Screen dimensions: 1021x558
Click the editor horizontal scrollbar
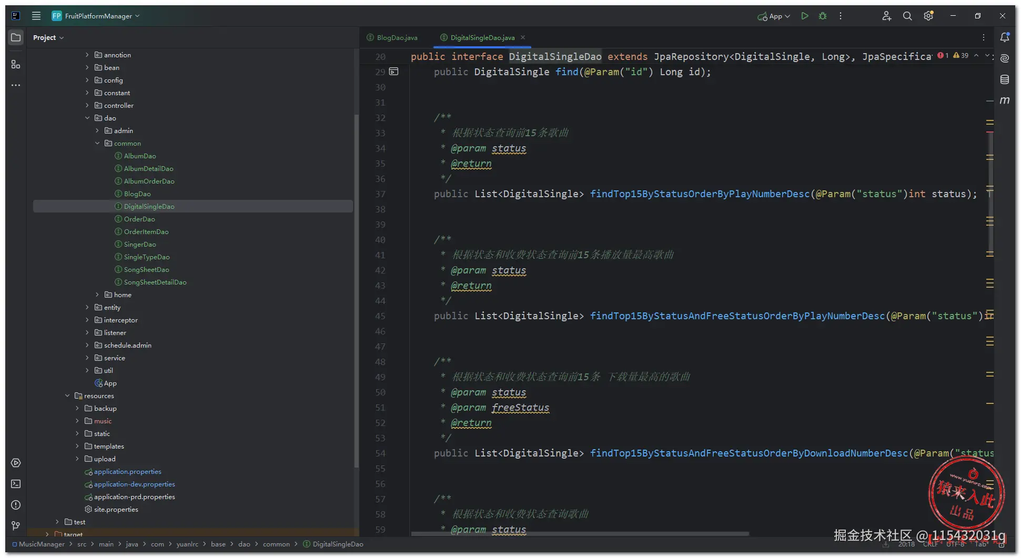(x=580, y=533)
